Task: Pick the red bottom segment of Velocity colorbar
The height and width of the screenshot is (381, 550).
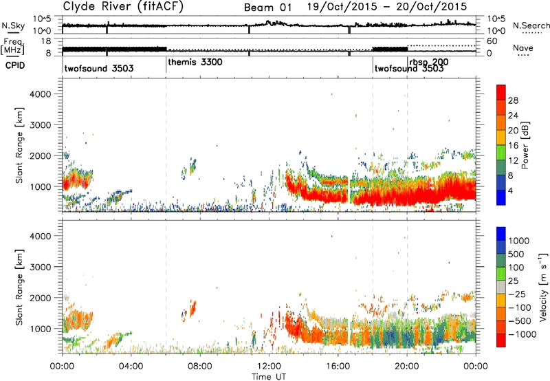Action: [501, 340]
